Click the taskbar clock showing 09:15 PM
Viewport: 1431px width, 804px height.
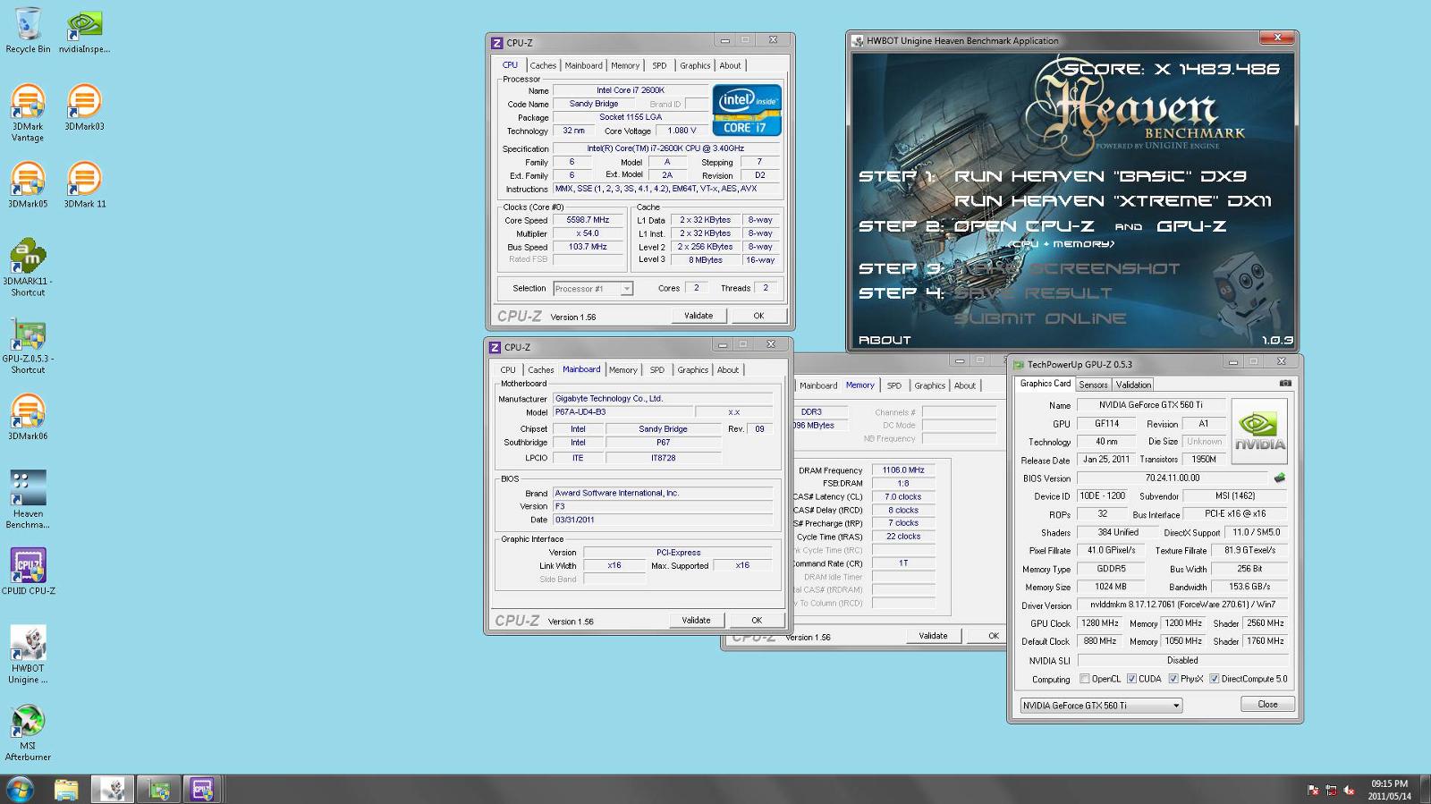1389,790
